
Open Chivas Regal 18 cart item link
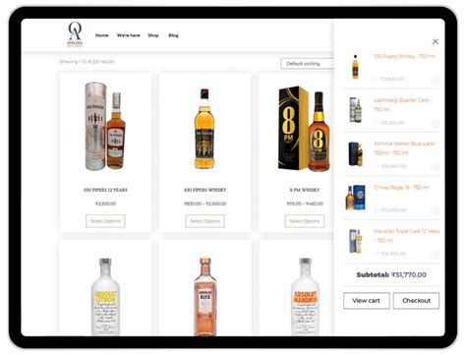pos(401,188)
